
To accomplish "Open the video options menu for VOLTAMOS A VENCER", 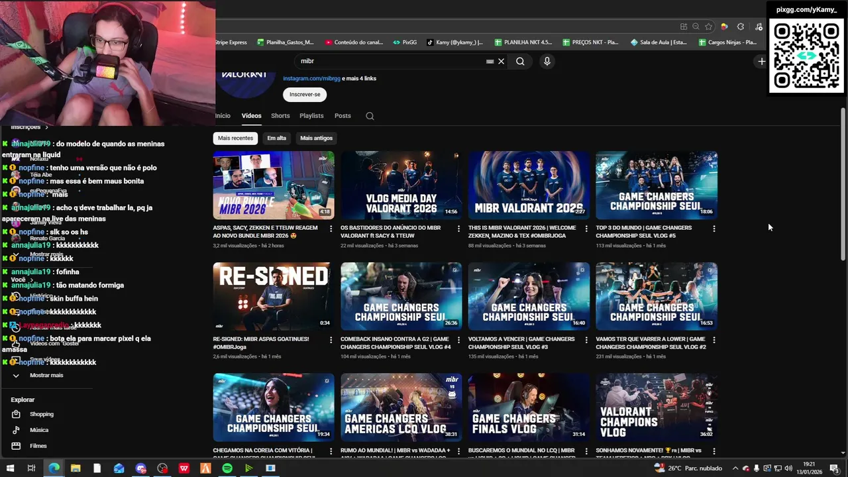I will click(586, 340).
